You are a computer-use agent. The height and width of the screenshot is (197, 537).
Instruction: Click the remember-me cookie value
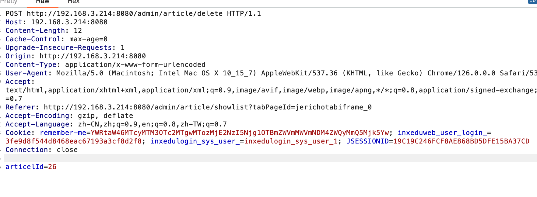pos(240,133)
